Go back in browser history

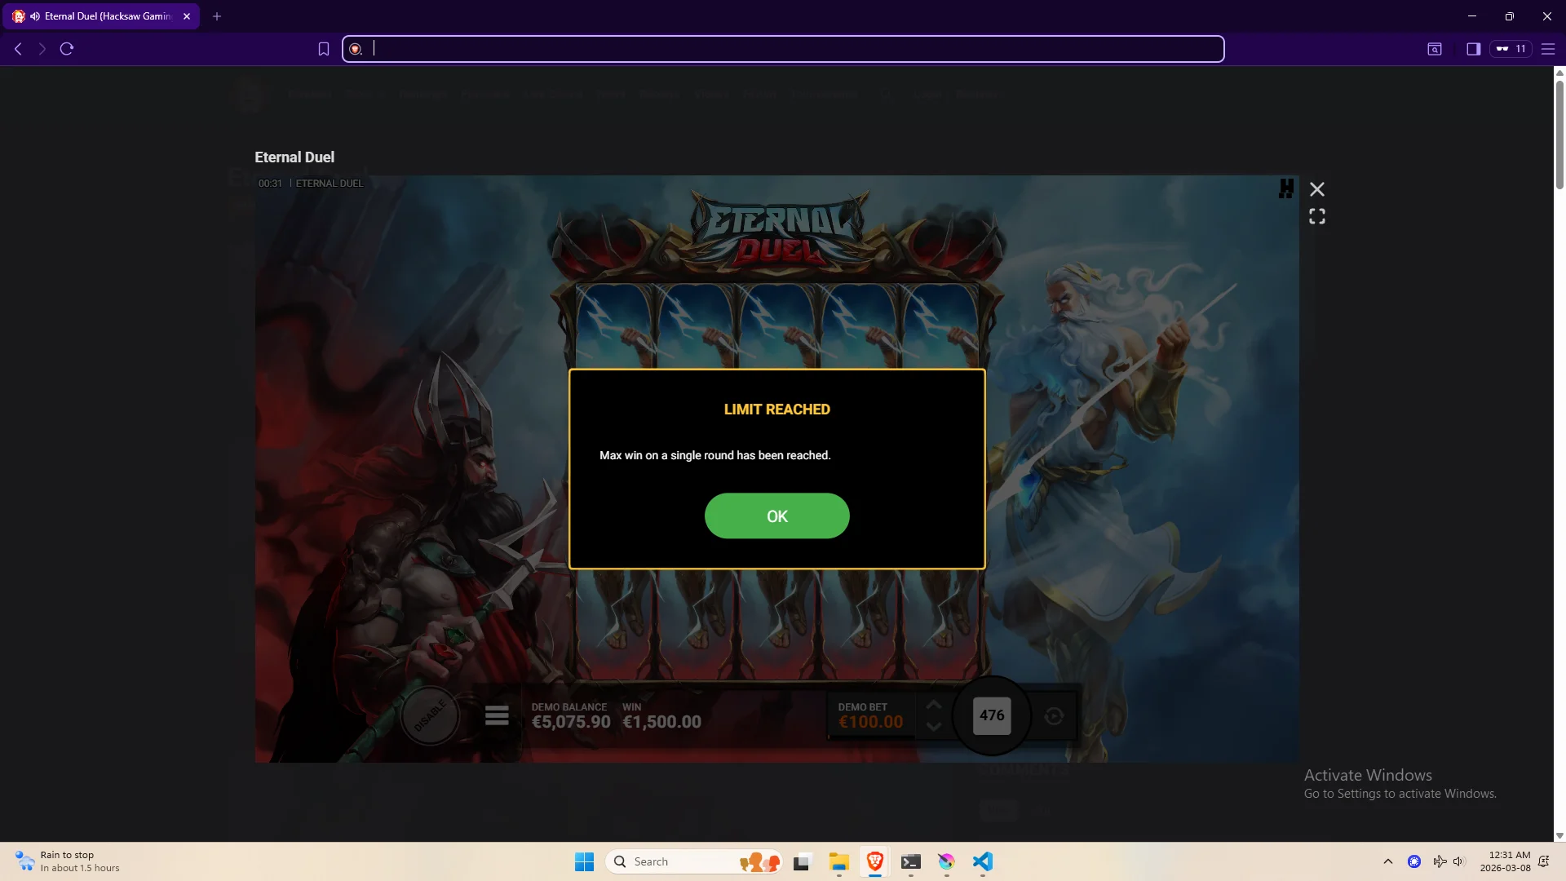tap(18, 49)
